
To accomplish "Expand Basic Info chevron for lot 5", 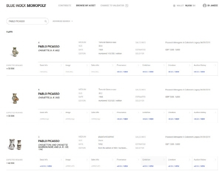I will coord(61,112).
